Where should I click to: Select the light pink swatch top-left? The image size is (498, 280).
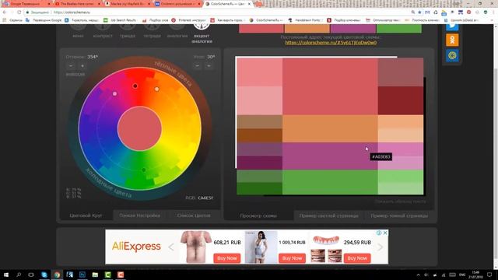click(x=259, y=72)
